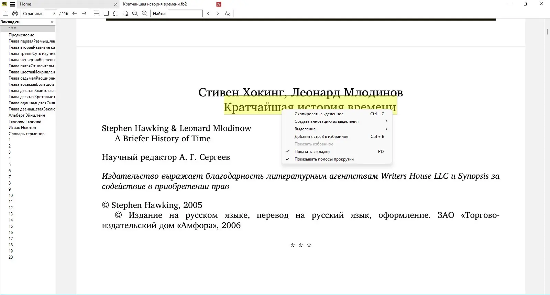Expand Создать аннотацию из выделения submenu
Viewport: 550px width, 295px height.
(337, 121)
